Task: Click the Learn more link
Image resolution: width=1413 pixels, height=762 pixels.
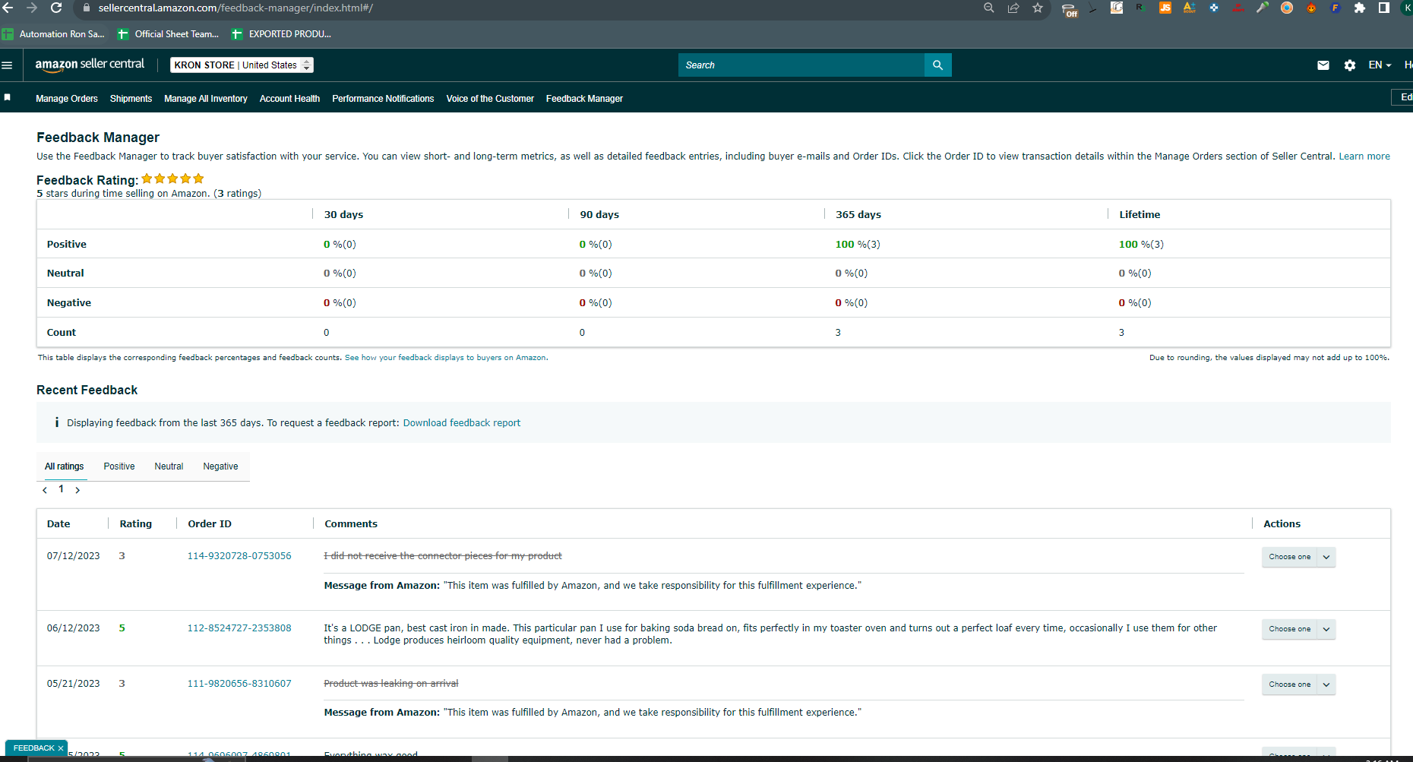Action: pyautogui.click(x=1364, y=157)
